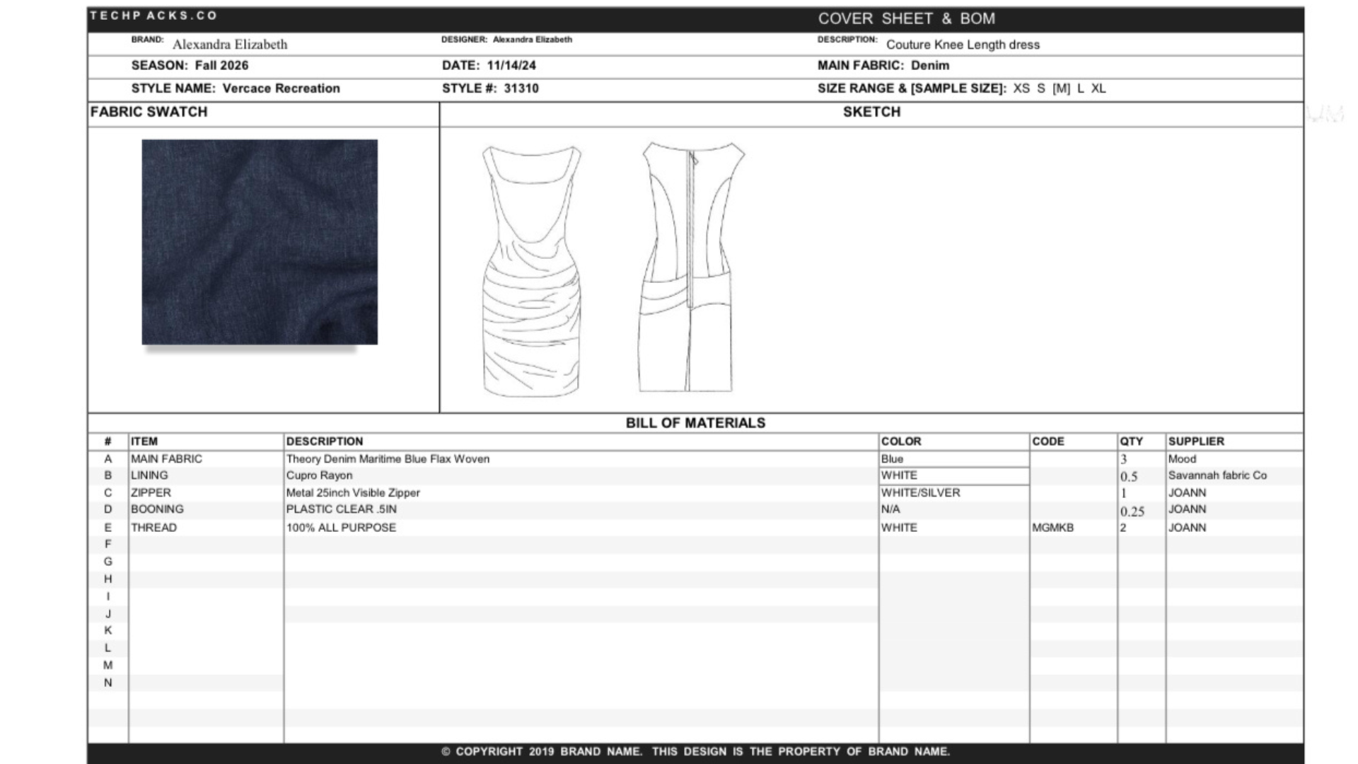Screen dimensions: 1358x764
Task: Click the Savannah fabric Co supplier cell
Action: 1217,475
